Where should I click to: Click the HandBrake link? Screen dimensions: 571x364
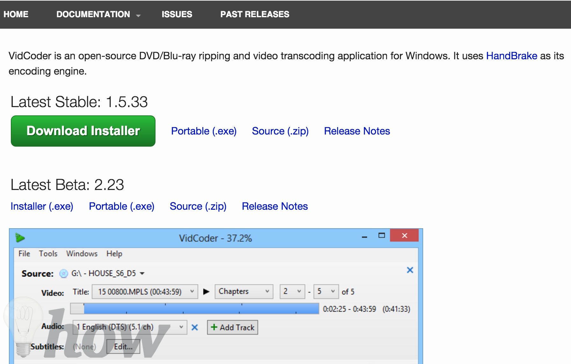[512, 56]
